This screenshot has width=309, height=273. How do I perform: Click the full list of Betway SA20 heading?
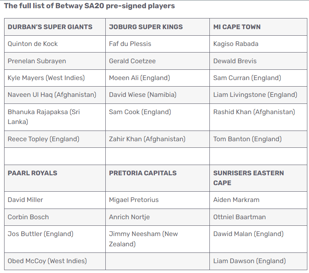pyautogui.click(x=89, y=6)
